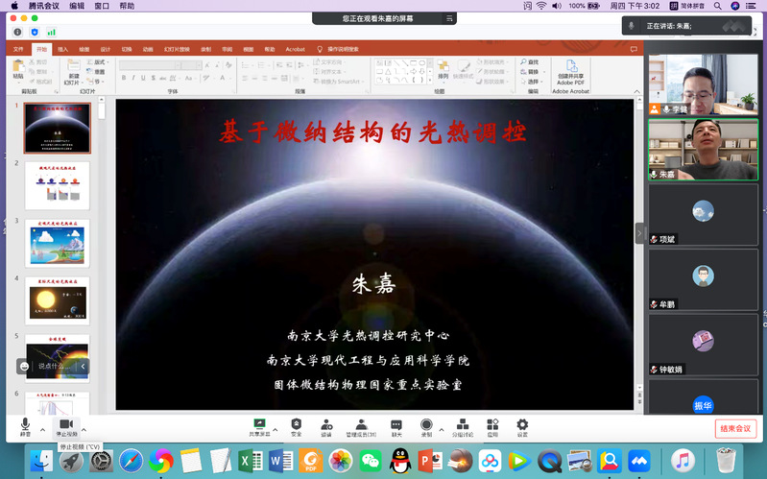This screenshot has width=767, height=479.
Task: Open the manage members panel
Action: click(x=361, y=424)
